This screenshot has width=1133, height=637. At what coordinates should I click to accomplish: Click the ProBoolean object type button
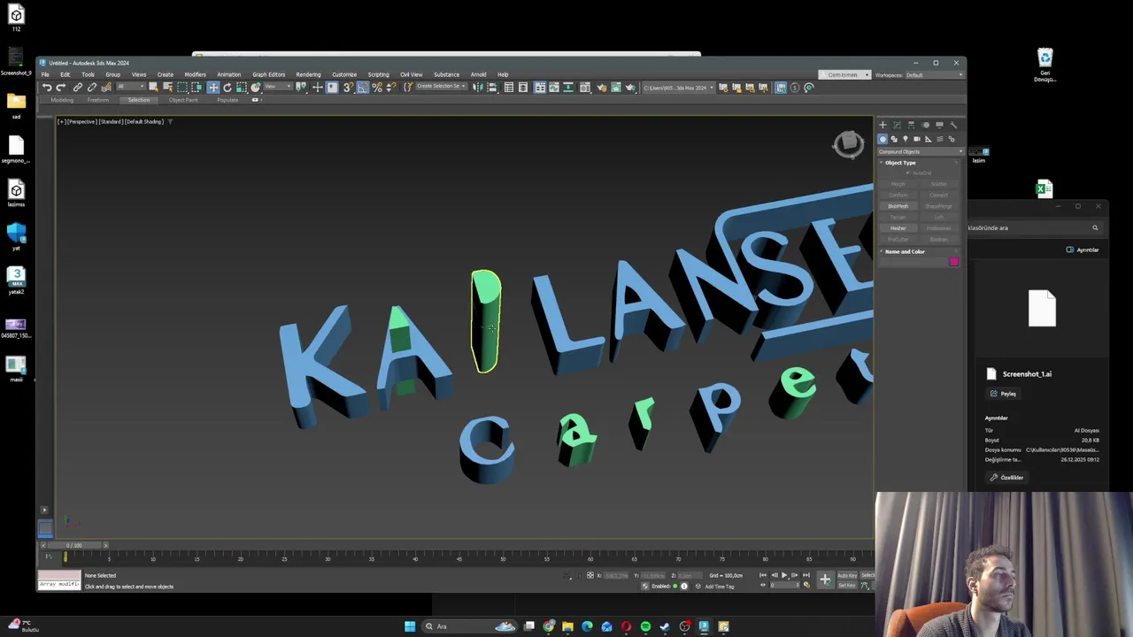point(939,228)
